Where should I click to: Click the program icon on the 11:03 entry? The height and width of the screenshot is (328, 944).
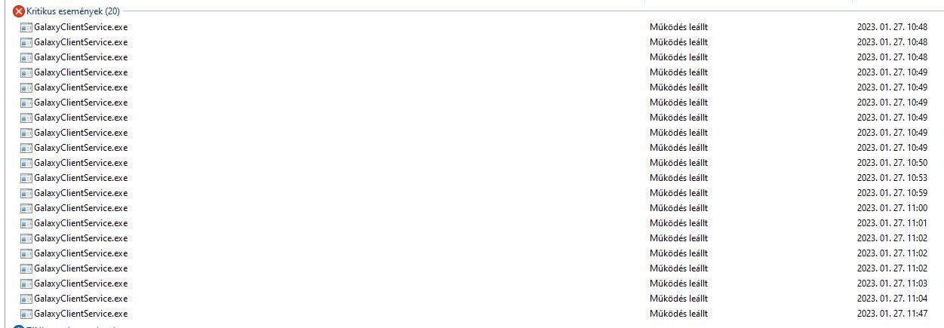pos(26,284)
